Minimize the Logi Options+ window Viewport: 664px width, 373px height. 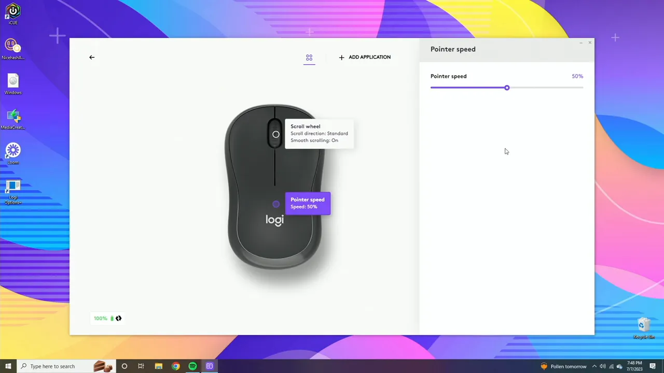(580, 42)
